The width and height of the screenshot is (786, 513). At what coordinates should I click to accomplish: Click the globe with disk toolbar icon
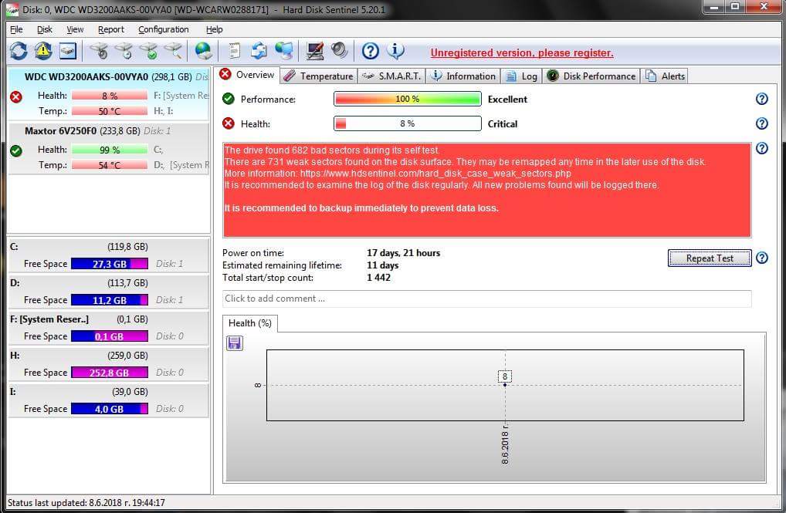[x=204, y=51]
